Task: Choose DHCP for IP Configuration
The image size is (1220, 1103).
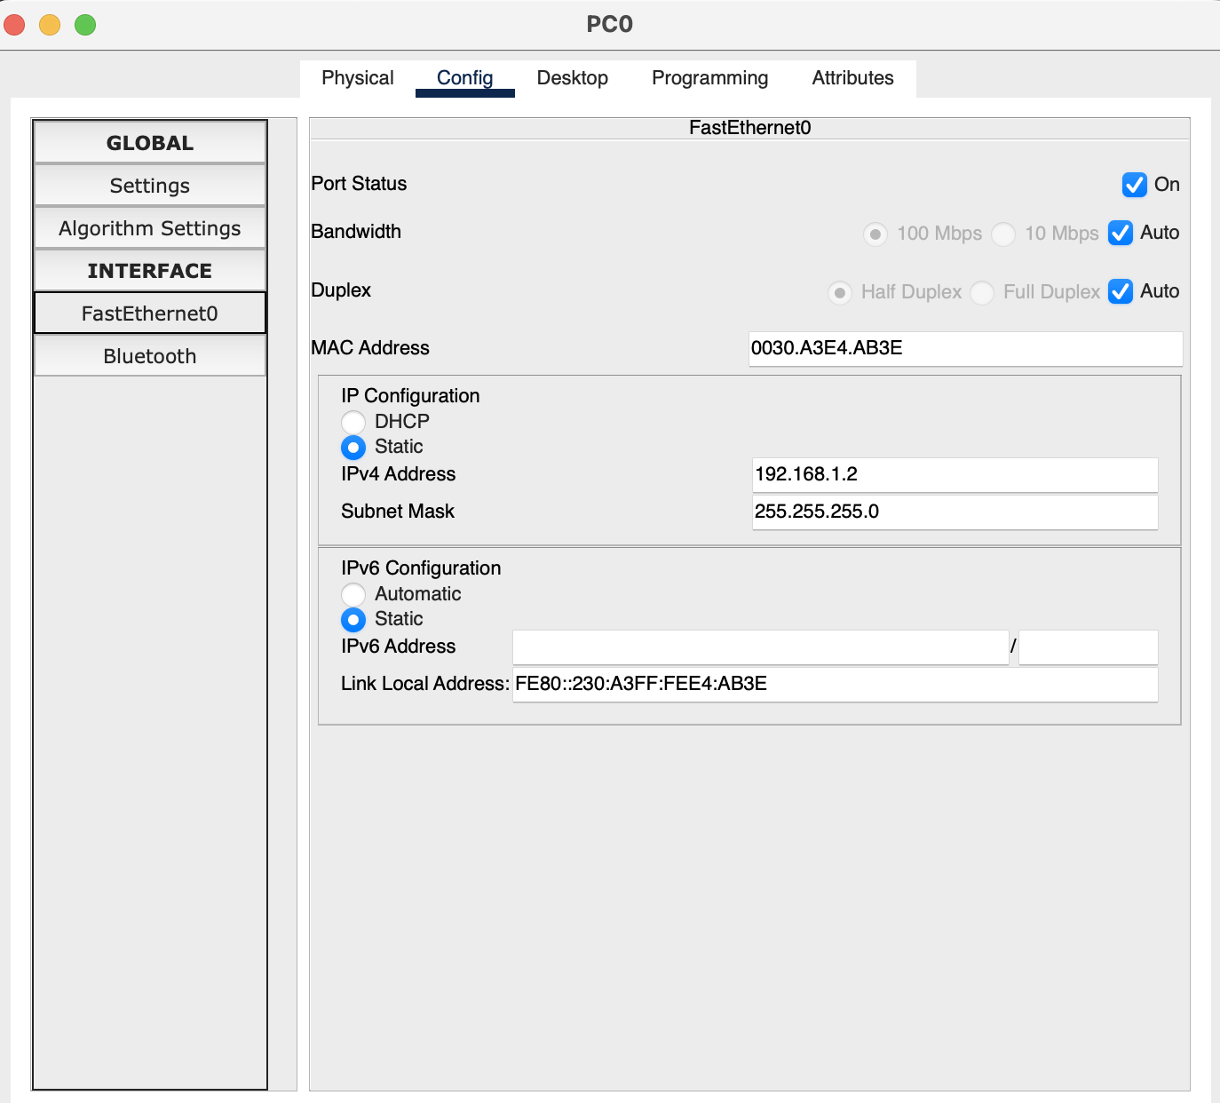Action: pos(353,422)
